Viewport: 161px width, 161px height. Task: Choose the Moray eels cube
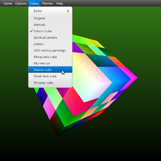coord(50,57)
